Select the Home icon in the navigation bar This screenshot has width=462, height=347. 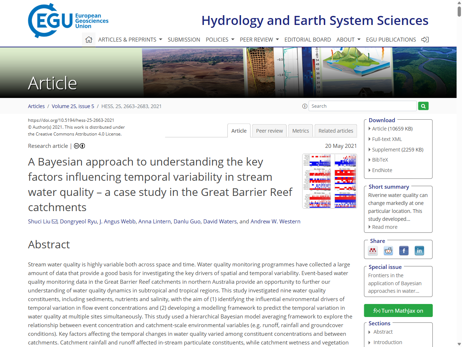pos(88,39)
